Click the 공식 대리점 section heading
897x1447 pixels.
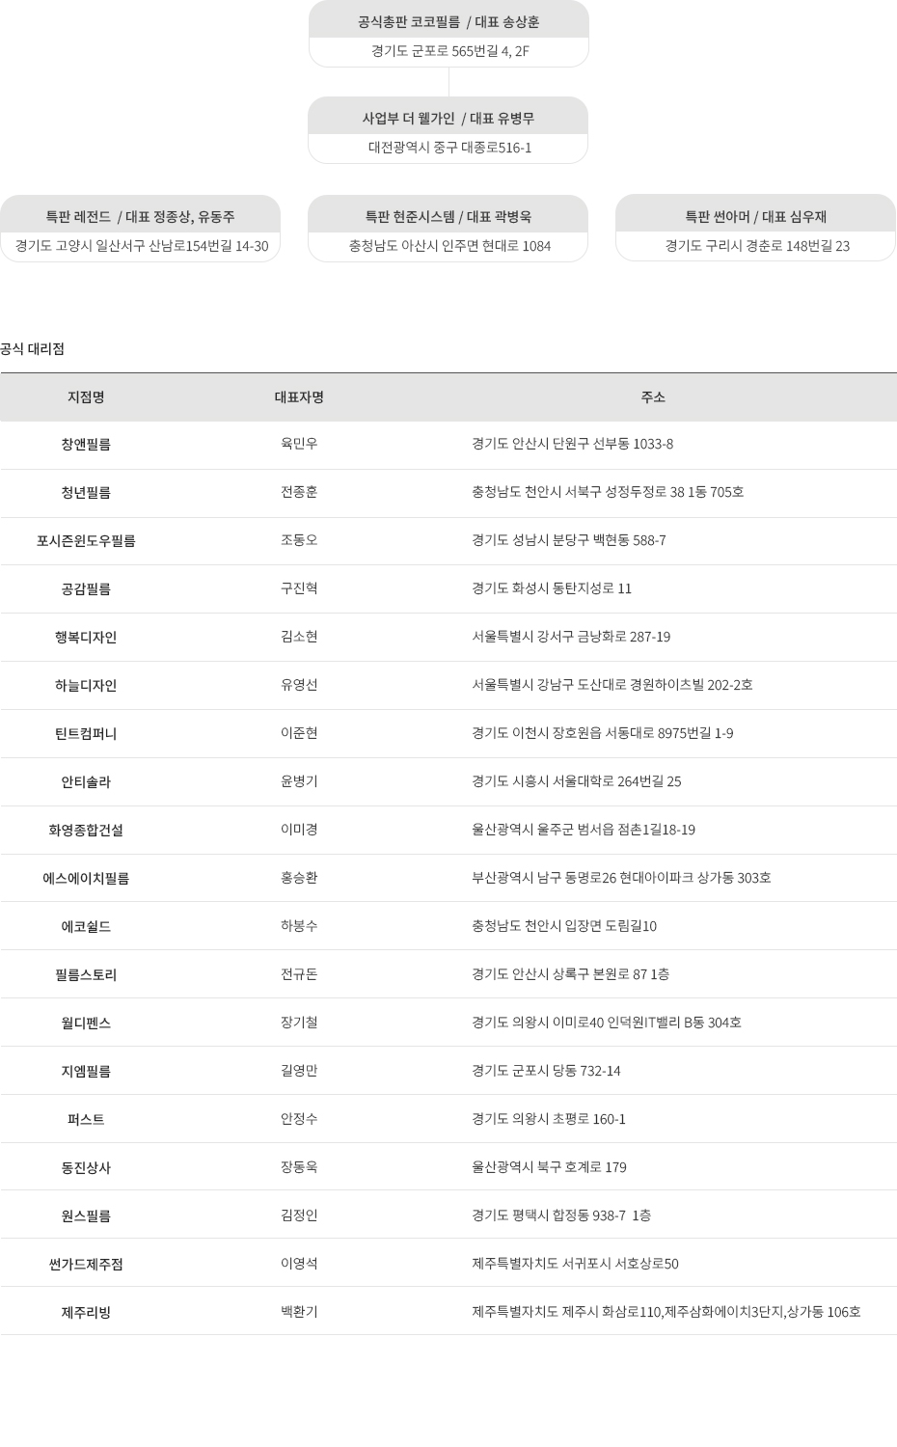(33, 349)
